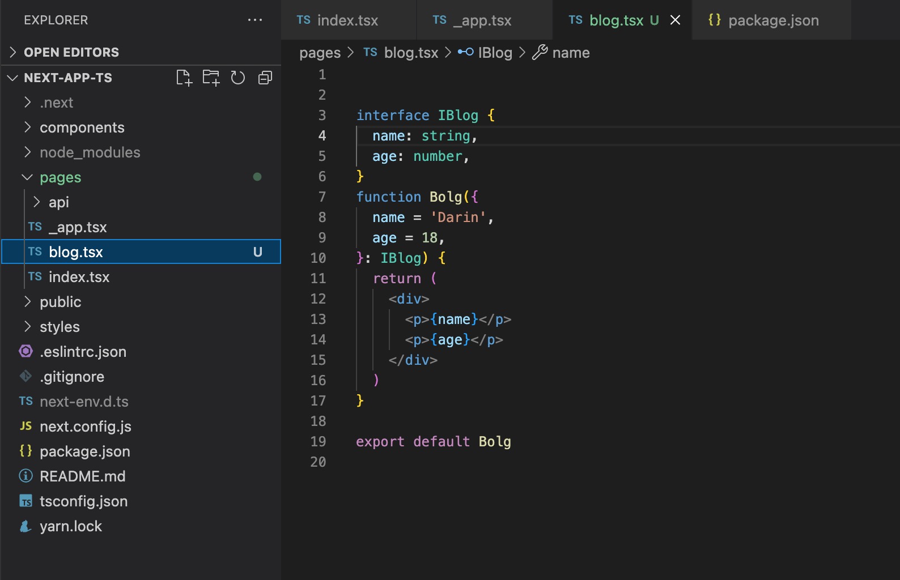Expand the components folder
This screenshot has width=900, height=580.
(x=27, y=127)
